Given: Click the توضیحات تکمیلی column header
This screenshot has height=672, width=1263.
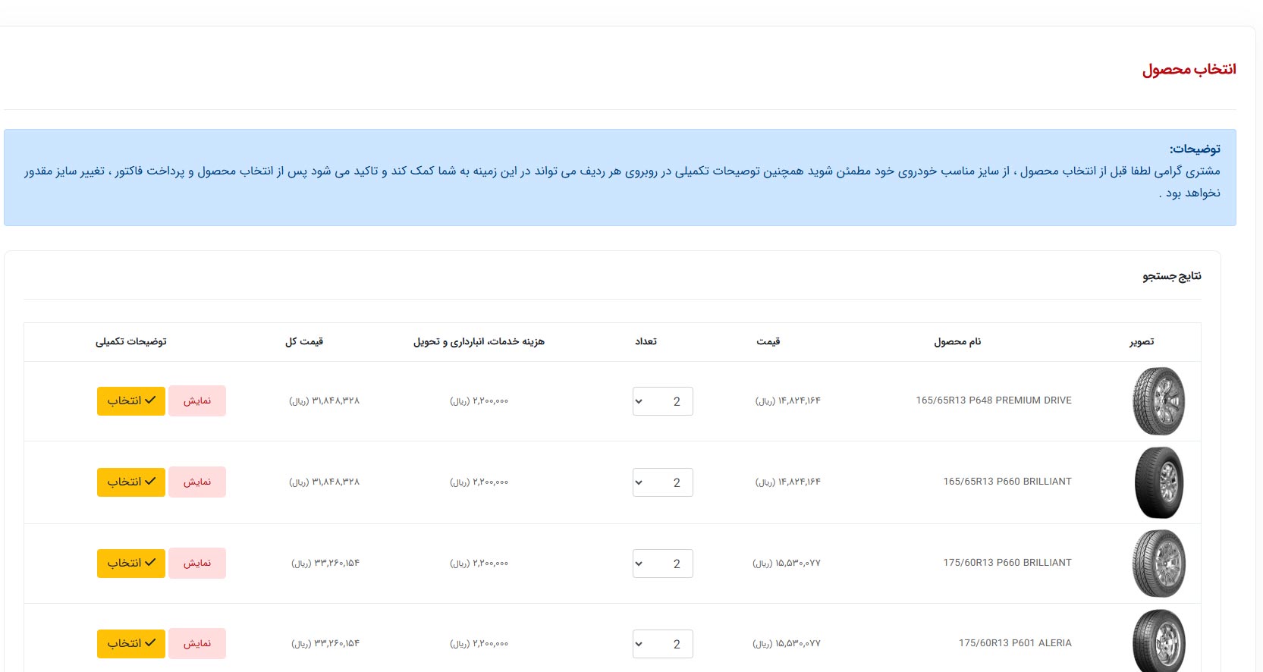Looking at the screenshot, I should [x=131, y=342].
